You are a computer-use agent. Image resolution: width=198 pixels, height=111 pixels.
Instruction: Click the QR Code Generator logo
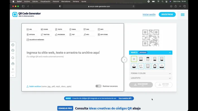point(27,14)
